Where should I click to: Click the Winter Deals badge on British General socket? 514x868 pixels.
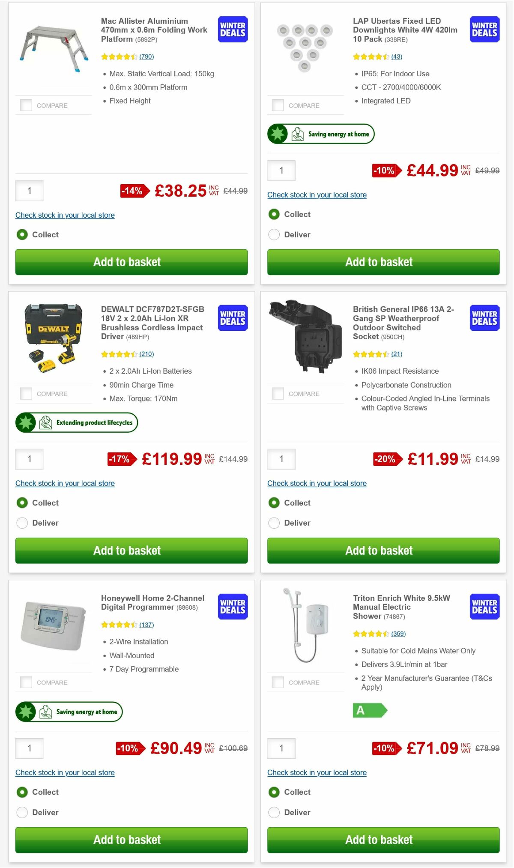pos(484,318)
